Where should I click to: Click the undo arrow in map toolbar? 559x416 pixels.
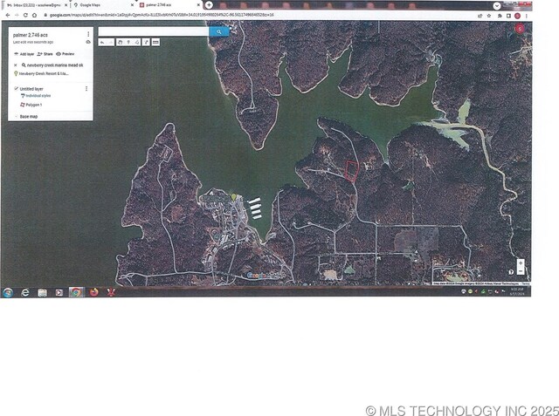tap(102, 43)
